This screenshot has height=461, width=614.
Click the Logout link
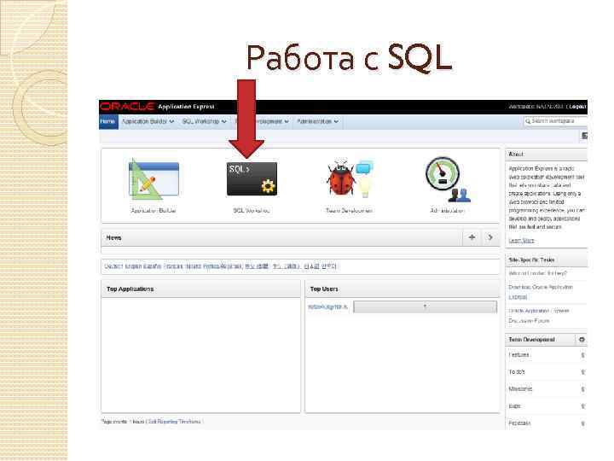[x=577, y=107]
